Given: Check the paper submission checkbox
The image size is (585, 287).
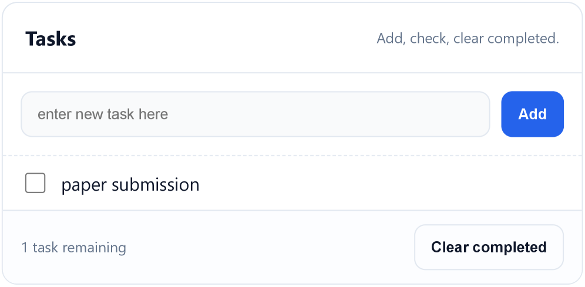Looking at the screenshot, I should pyautogui.click(x=35, y=183).
